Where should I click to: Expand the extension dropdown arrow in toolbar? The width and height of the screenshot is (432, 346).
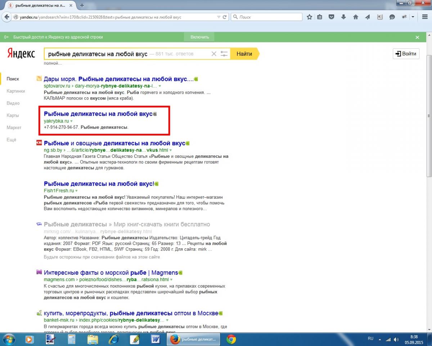tap(413, 17)
